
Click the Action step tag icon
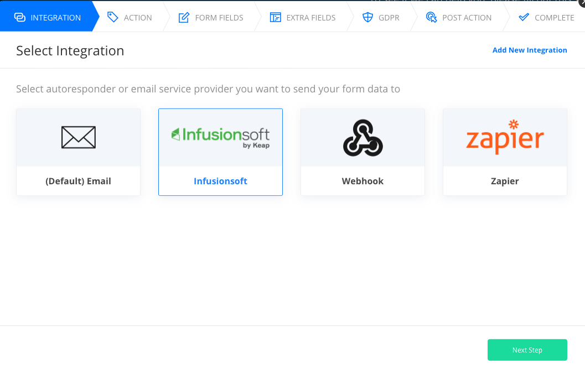113,17
